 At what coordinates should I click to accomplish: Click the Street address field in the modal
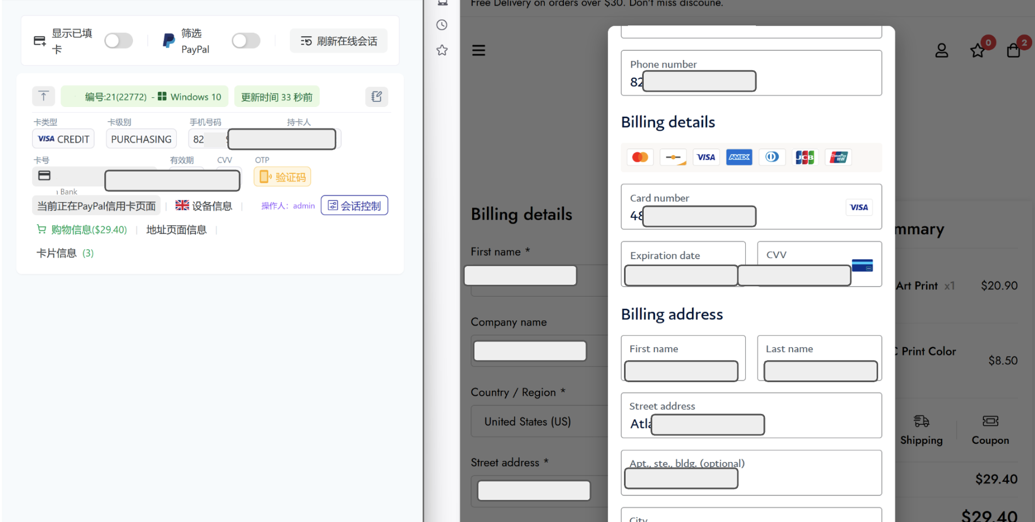[751, 415]
